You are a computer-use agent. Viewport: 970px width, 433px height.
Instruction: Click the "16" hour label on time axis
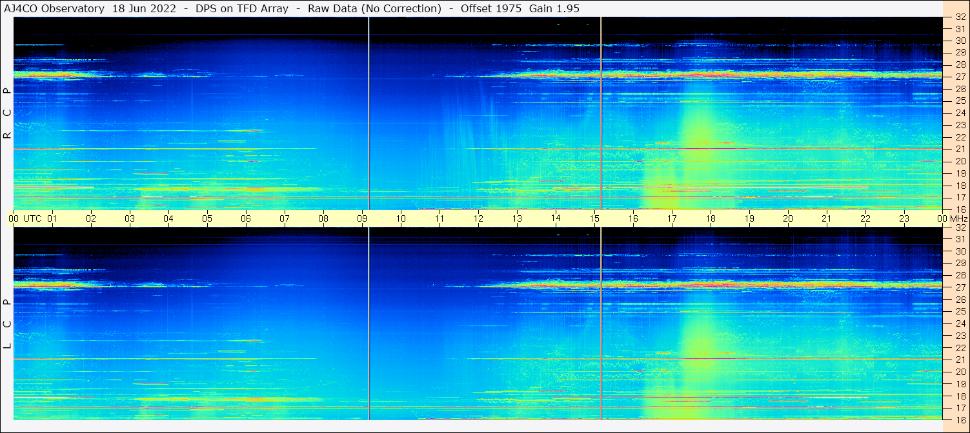[633, 218]
